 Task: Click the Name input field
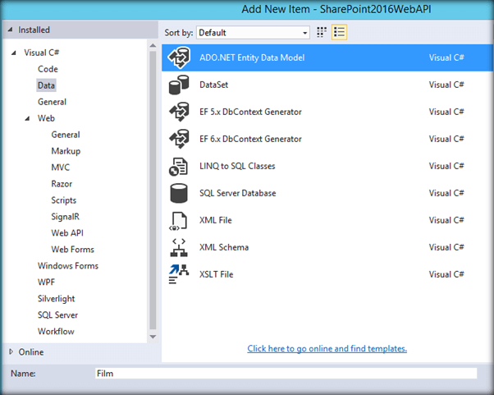285,373
